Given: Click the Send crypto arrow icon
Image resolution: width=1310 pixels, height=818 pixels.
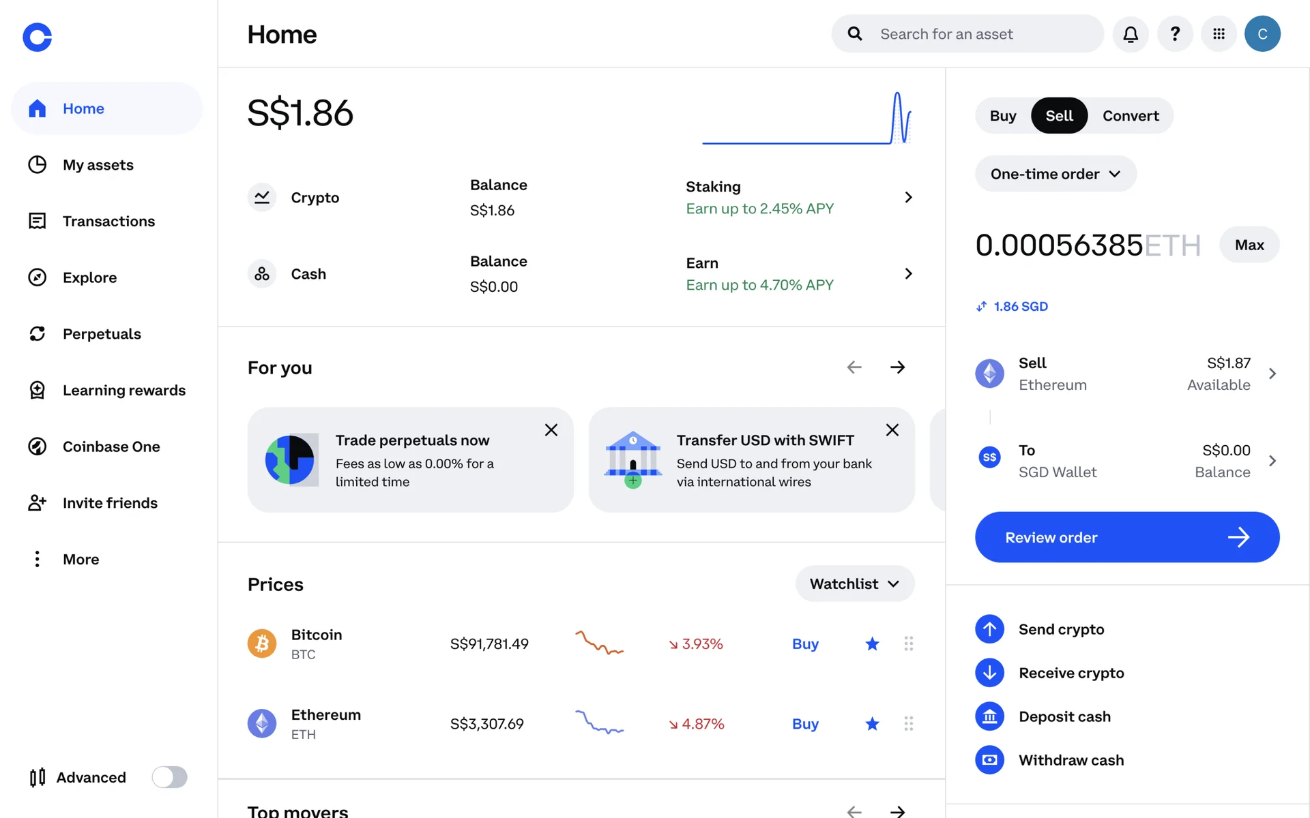Looking at the screenshot, I should click(989, 629).
